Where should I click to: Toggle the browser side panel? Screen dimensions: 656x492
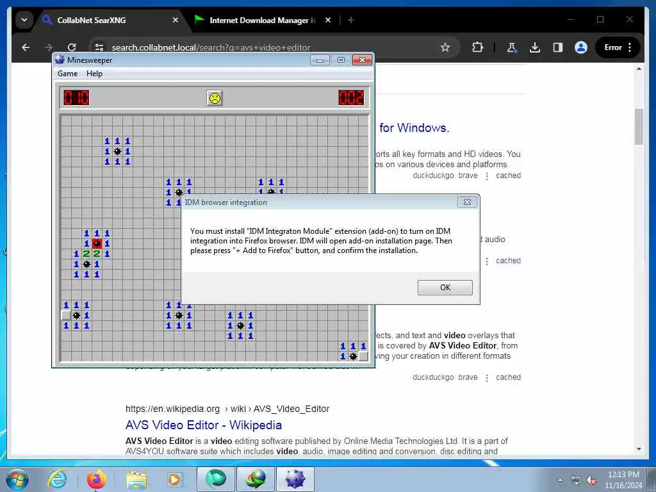pos(558,47)
